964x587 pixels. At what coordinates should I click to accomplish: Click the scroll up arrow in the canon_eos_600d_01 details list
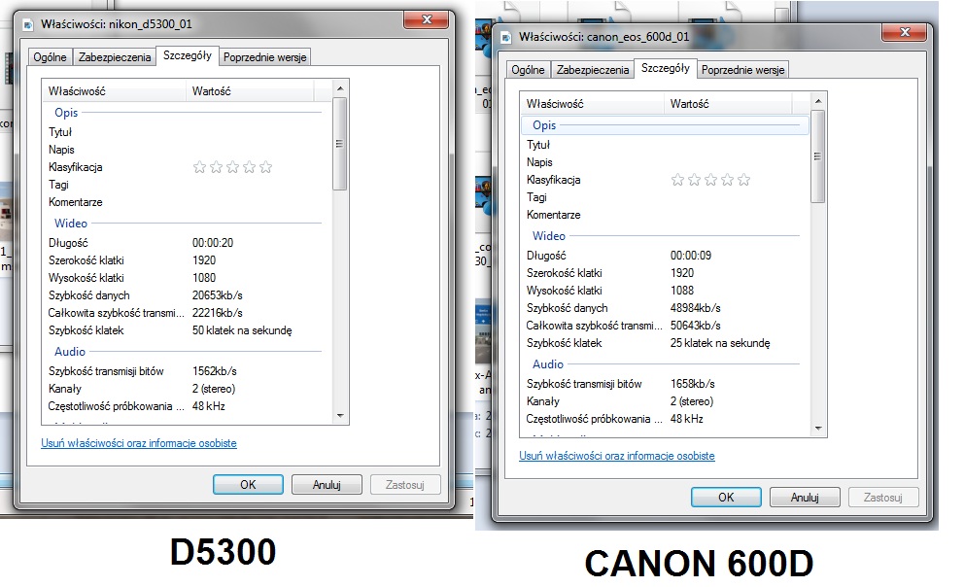point(818,101)
